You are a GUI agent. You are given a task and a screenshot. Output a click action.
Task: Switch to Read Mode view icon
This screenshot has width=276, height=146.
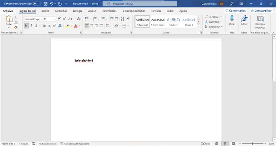[x=216, y=144]
